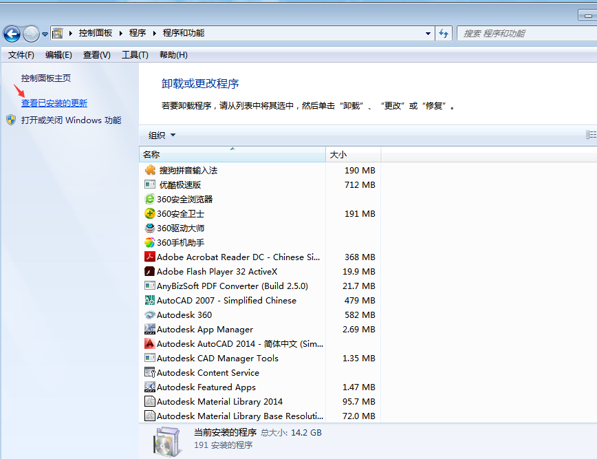Select the AutoCAD 2007 - Simplified Chinese name
597x459 pixels.
click(x=226, y=301)
